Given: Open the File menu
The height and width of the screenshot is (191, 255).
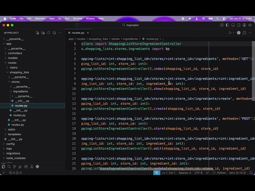Looking at the screenshot, I should (x=21, y=19).
